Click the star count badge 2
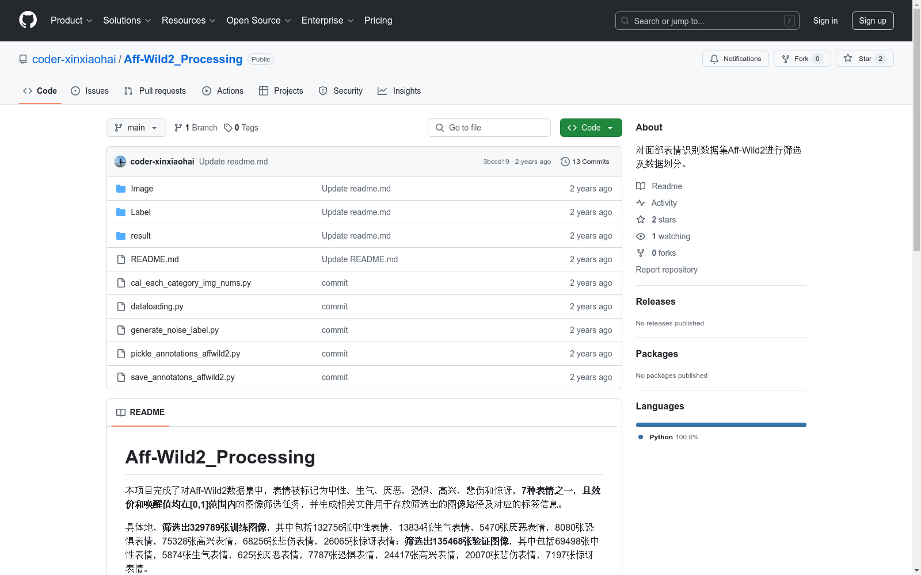921x575 pixels. click(880, 59)
